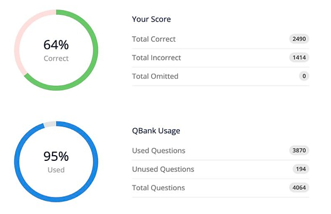Click the Used Questions row label

point(158,151)
